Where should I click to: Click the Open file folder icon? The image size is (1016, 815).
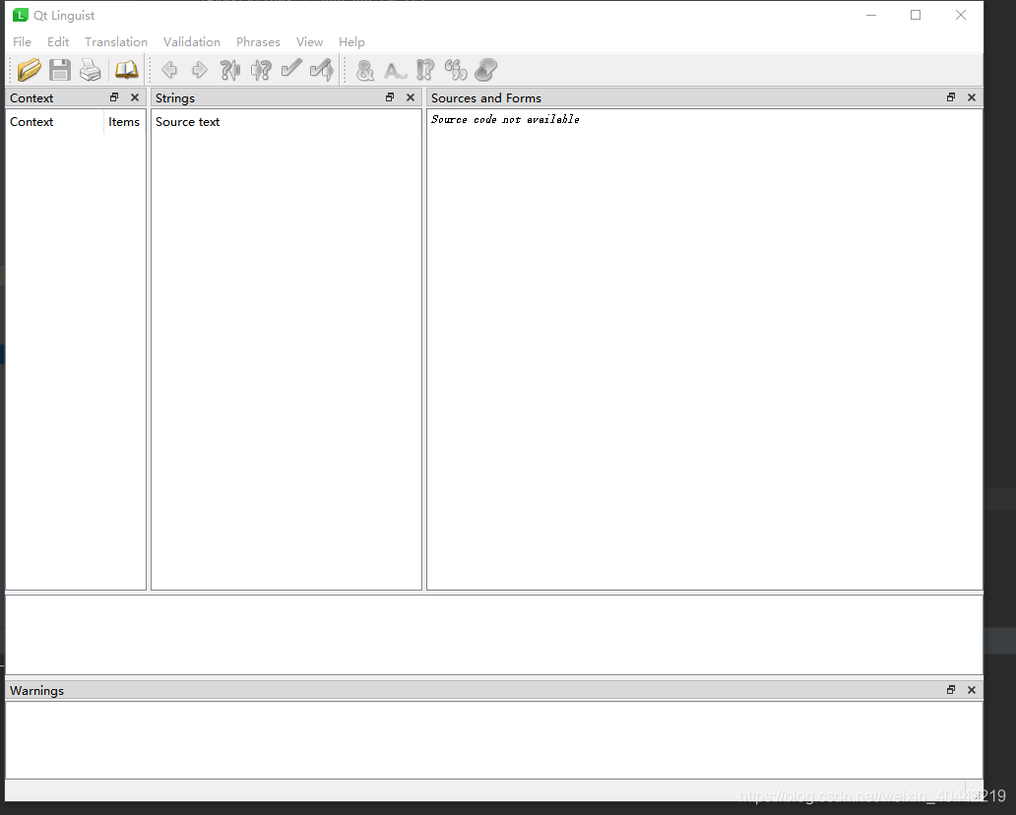(x=30, y=70)
